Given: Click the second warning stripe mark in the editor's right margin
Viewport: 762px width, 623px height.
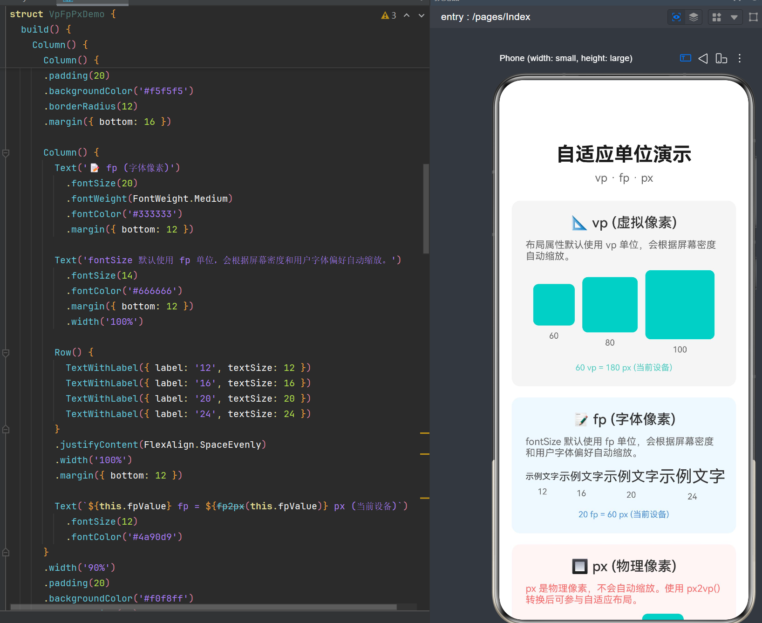Looking at the screenshot, I should [x=425, y=454].
